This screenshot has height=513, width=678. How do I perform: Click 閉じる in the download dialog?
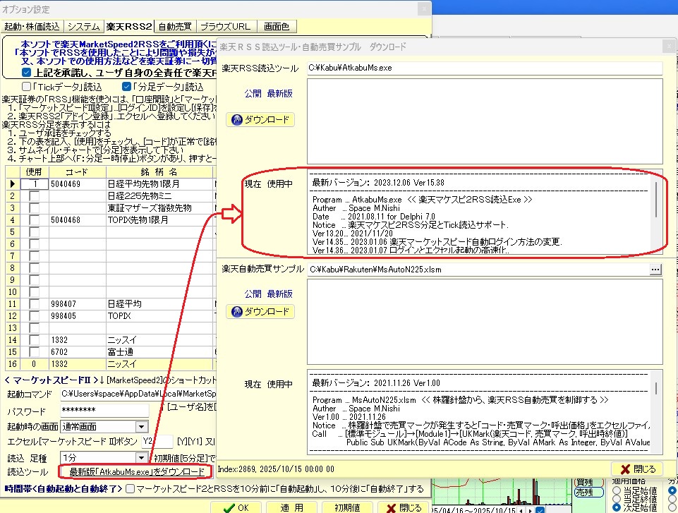[636, 469]
